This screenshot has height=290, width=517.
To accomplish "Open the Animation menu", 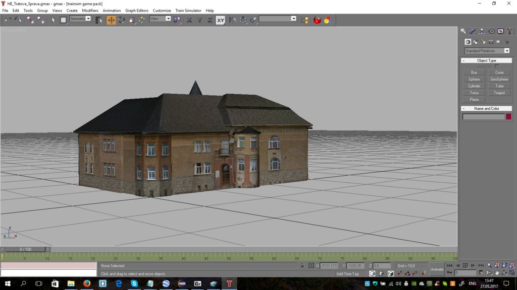I will tap(112, 11).
